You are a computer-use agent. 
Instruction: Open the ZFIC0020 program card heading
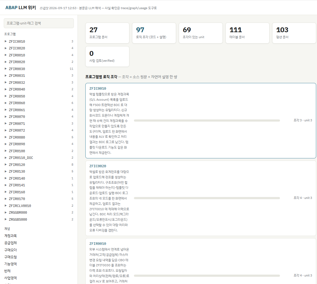click(x=98, y=166)
